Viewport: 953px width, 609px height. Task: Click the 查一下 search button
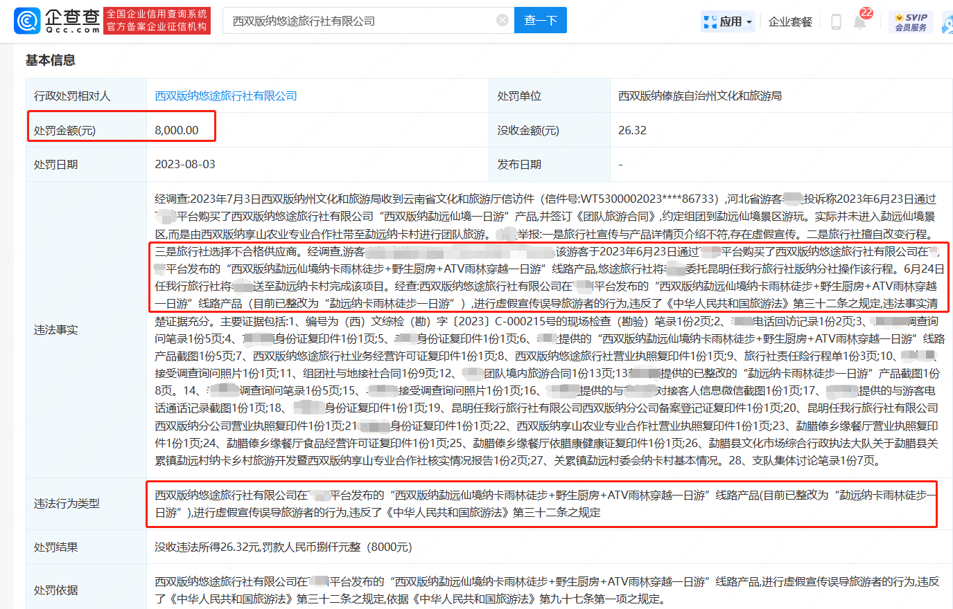(x=541, y=20)
